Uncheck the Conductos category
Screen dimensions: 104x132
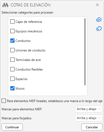[12, 41]
